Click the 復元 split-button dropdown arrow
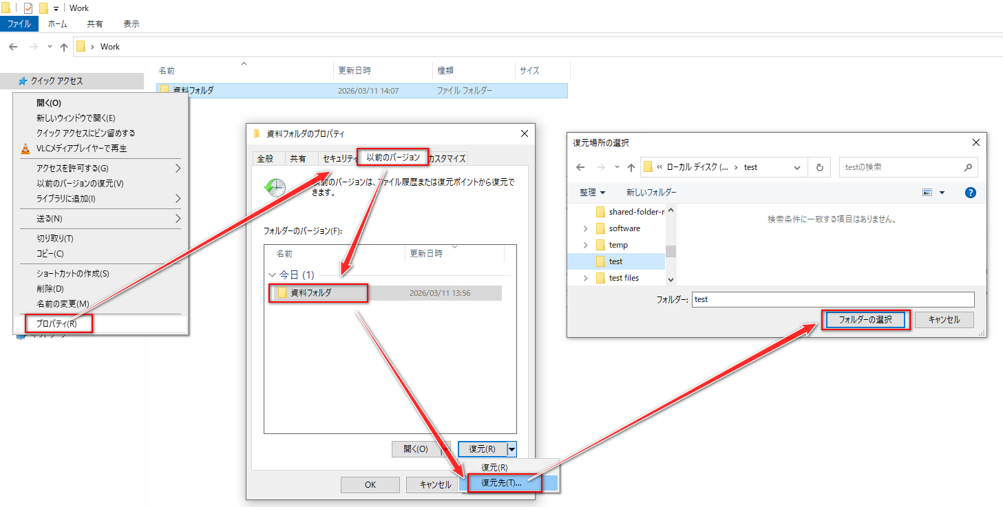This screenshot has width=1003, height=507. [511, 449]
